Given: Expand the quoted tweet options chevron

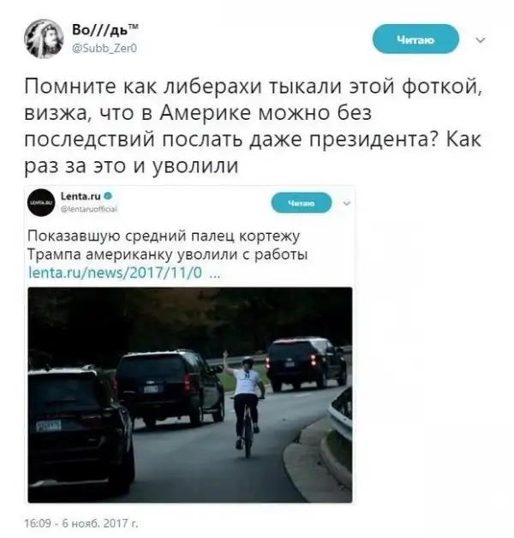Looking at the screenshot, I should (x=347, y=204).
